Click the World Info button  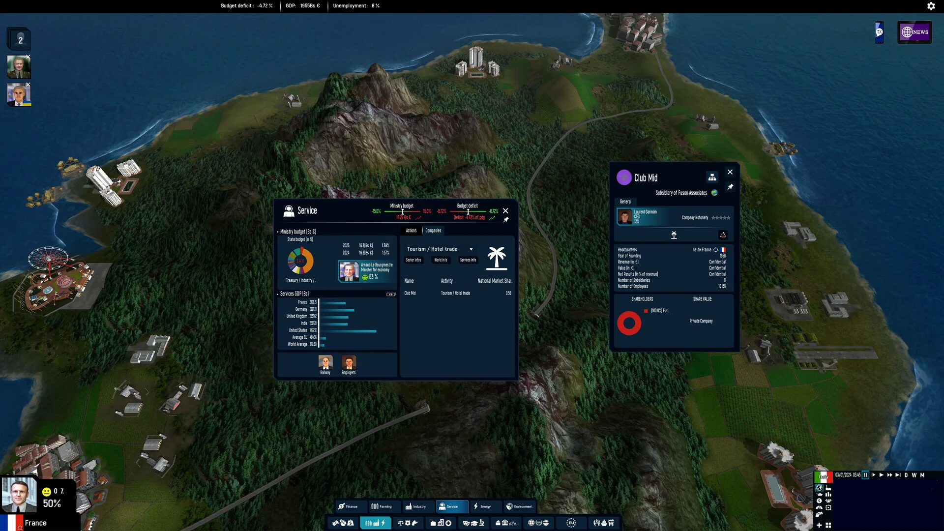[x=441, y=260]
